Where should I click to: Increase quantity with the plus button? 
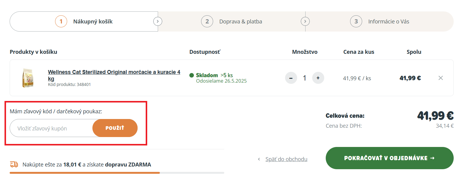[x=318, y=78]
